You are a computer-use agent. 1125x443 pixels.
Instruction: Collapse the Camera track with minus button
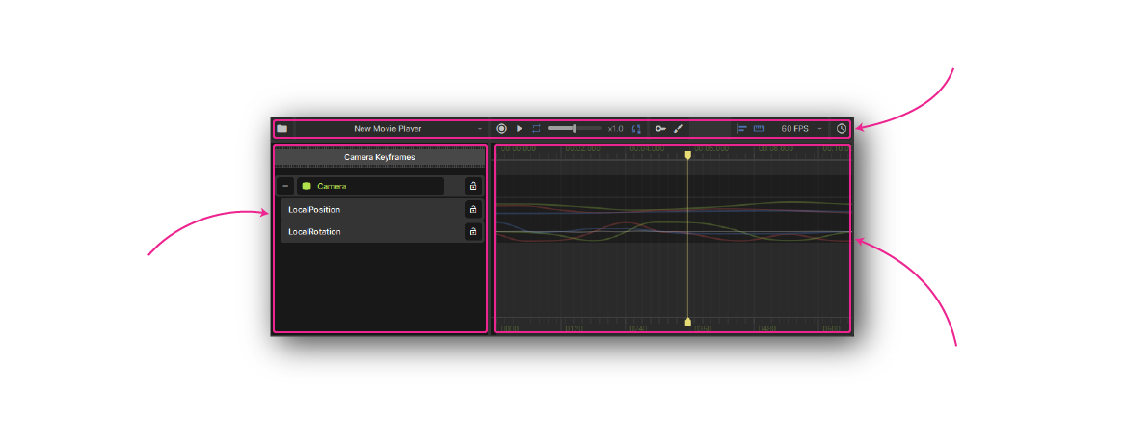[x=285, y=186]
